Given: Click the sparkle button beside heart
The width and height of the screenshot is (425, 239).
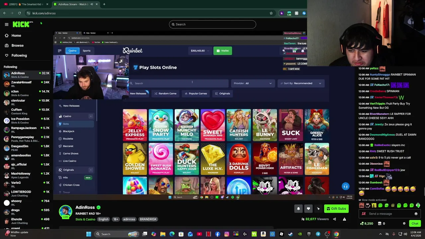Looking at the screenshot, I should tap(318, 208).
